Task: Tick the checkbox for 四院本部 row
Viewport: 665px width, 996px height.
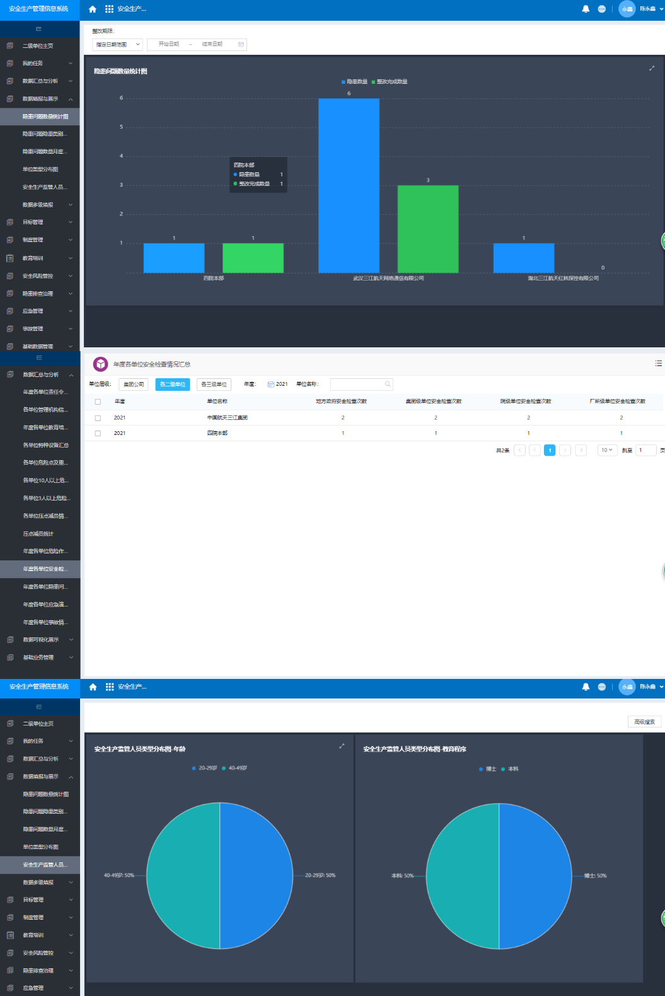Action: coord(98,433)
